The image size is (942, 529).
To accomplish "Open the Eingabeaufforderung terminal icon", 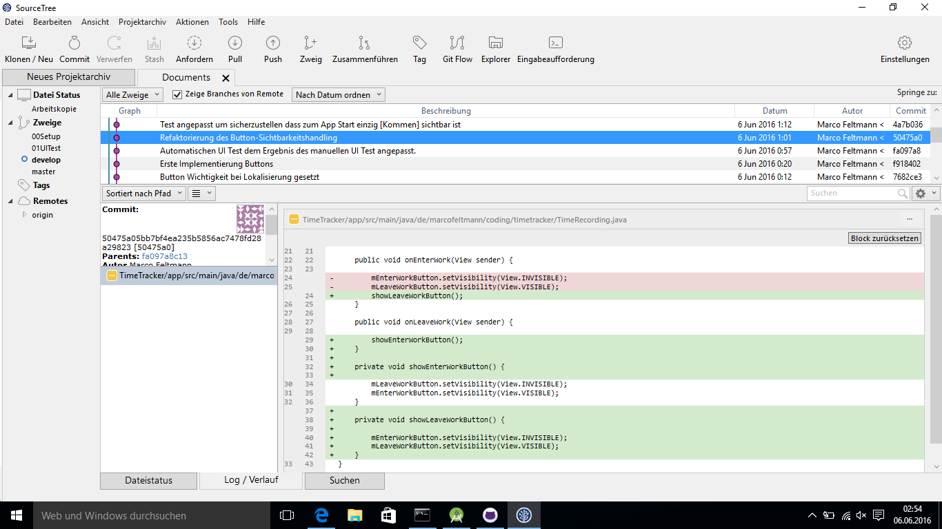I will (x=556, y=43).
